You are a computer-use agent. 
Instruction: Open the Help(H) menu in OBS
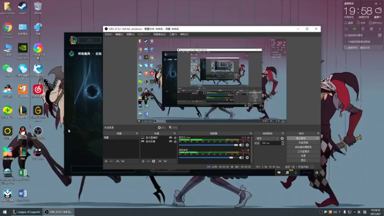(184, 35)
